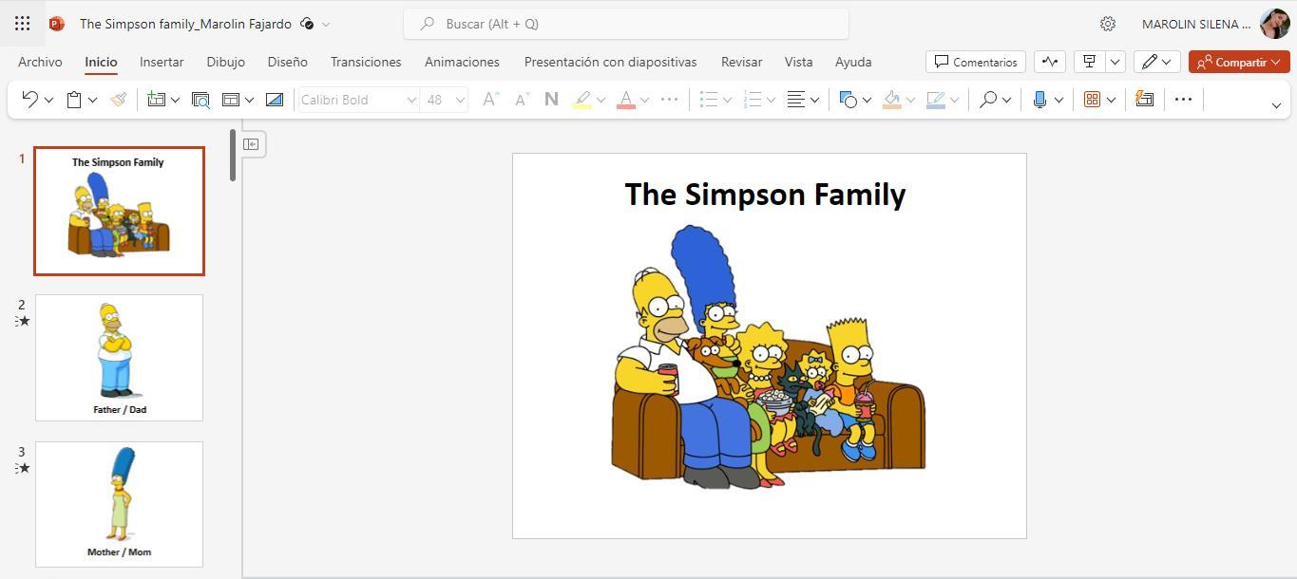
Task: Click the shape outline pen icon
Action: [935, 99]
